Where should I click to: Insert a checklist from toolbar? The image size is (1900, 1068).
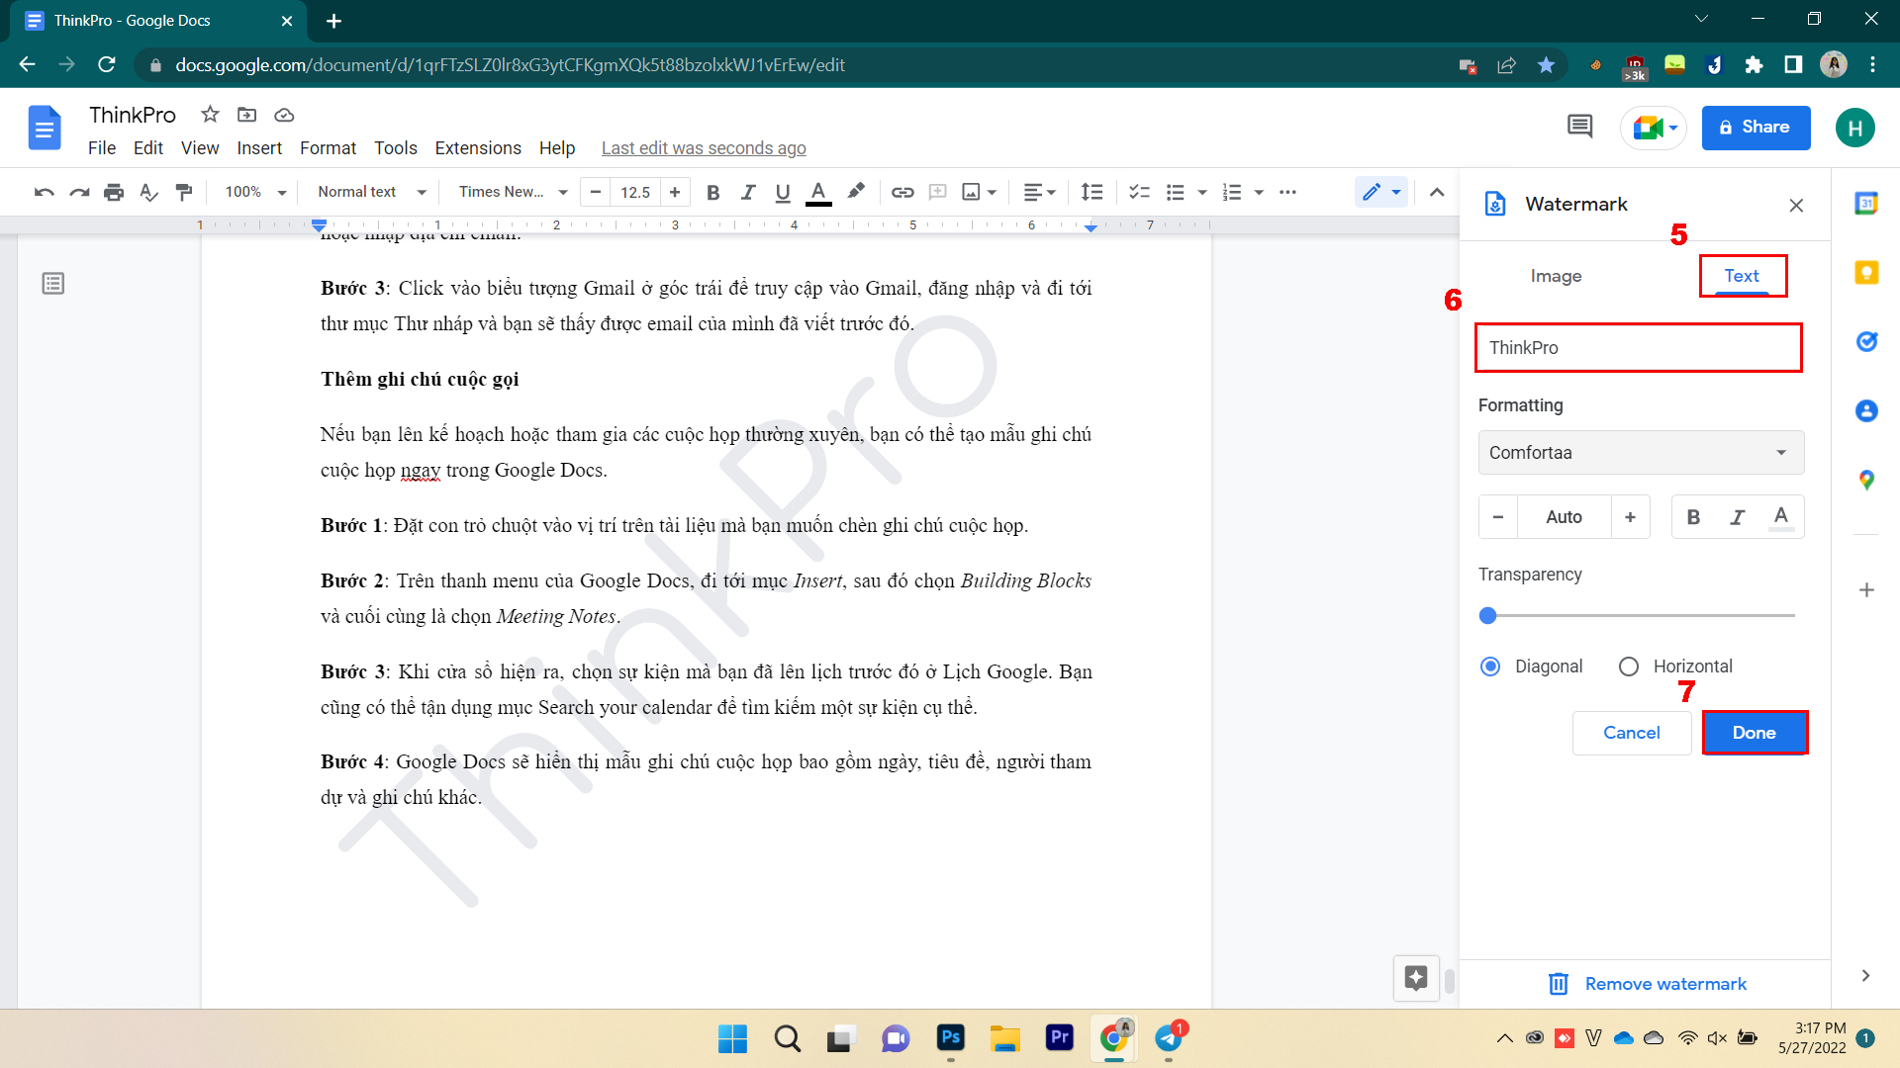coord(1140,192)
